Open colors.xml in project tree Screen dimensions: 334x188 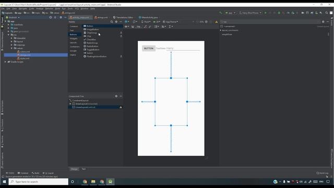pyautogui.click(x=25, y=52)
